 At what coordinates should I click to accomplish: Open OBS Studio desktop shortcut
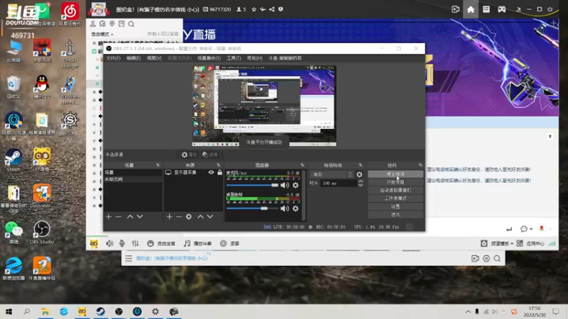pos(42,233)
